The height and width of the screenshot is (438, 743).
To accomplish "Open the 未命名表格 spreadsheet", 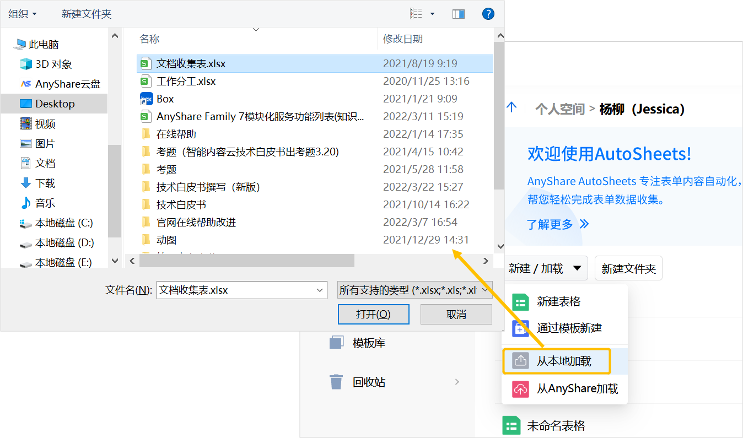I will [556, 425].
